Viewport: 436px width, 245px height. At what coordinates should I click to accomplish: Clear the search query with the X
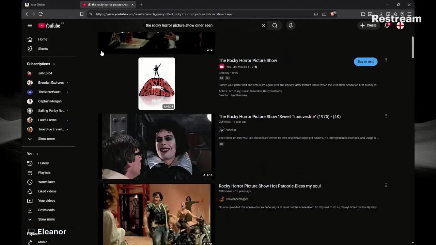click(x=263, y=26)
